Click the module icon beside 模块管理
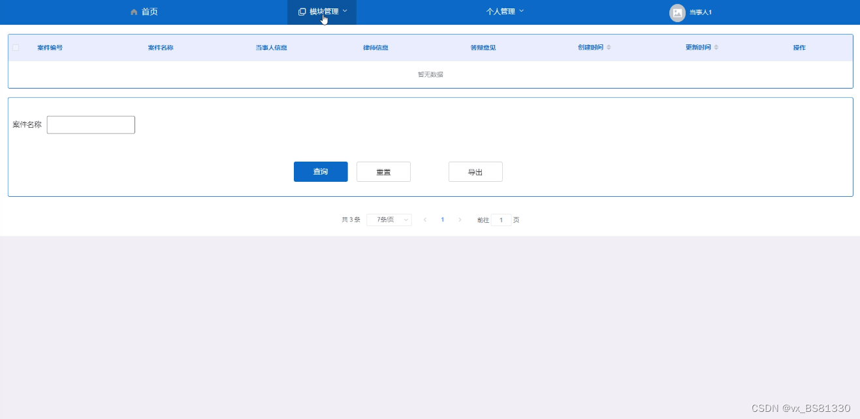This screenshot has height=419, width=860. [x=302, y=12]
